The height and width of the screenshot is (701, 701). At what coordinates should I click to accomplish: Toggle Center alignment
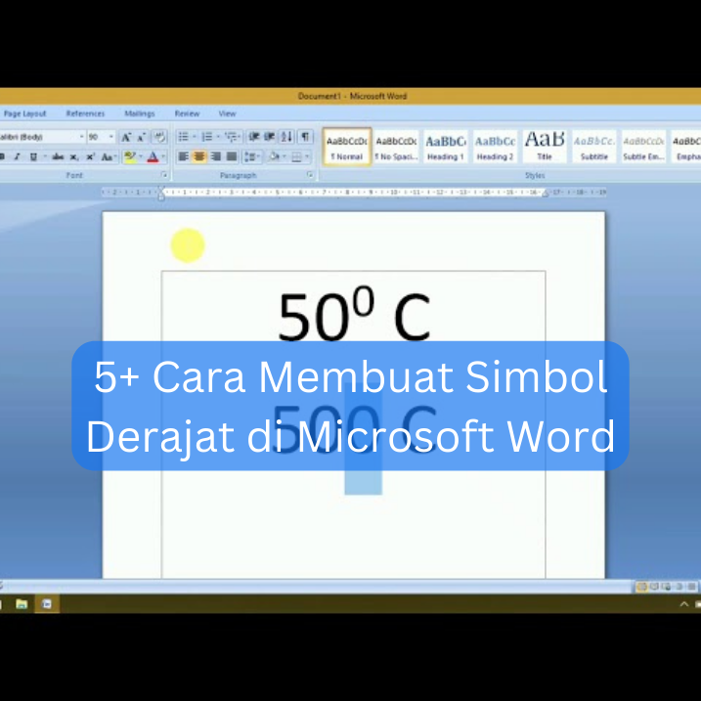199,157
